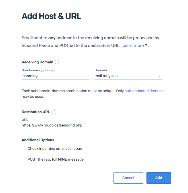Image resolution: width=188 pixels, height=193 pixels.
Task: Click the Destination URL info icon
Action: click(x=54, y=112)
